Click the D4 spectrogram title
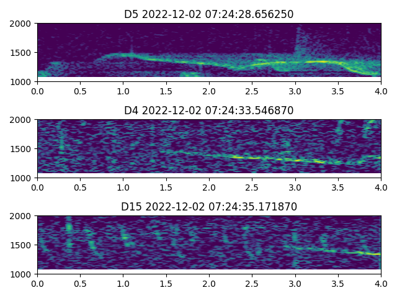 [x=209, y=111]
